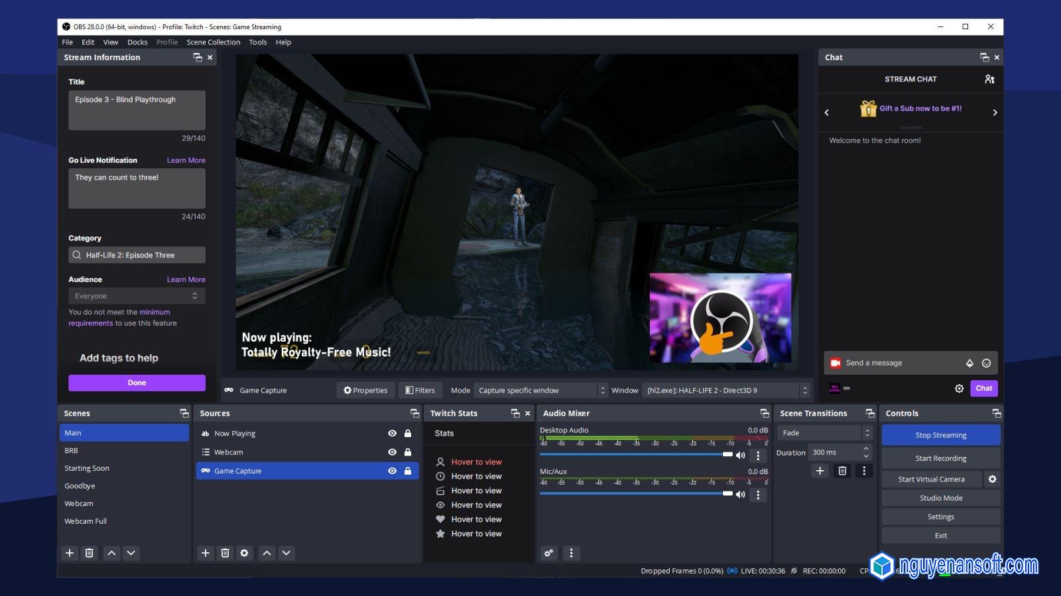Toggle visibility of Game Capture source
The image size is (1061, 596).
click(393, 471)
